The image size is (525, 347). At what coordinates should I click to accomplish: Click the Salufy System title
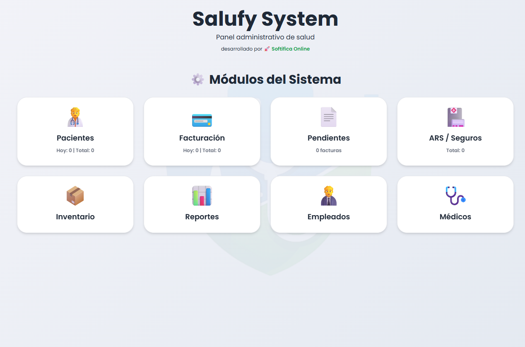click(265, 19)
